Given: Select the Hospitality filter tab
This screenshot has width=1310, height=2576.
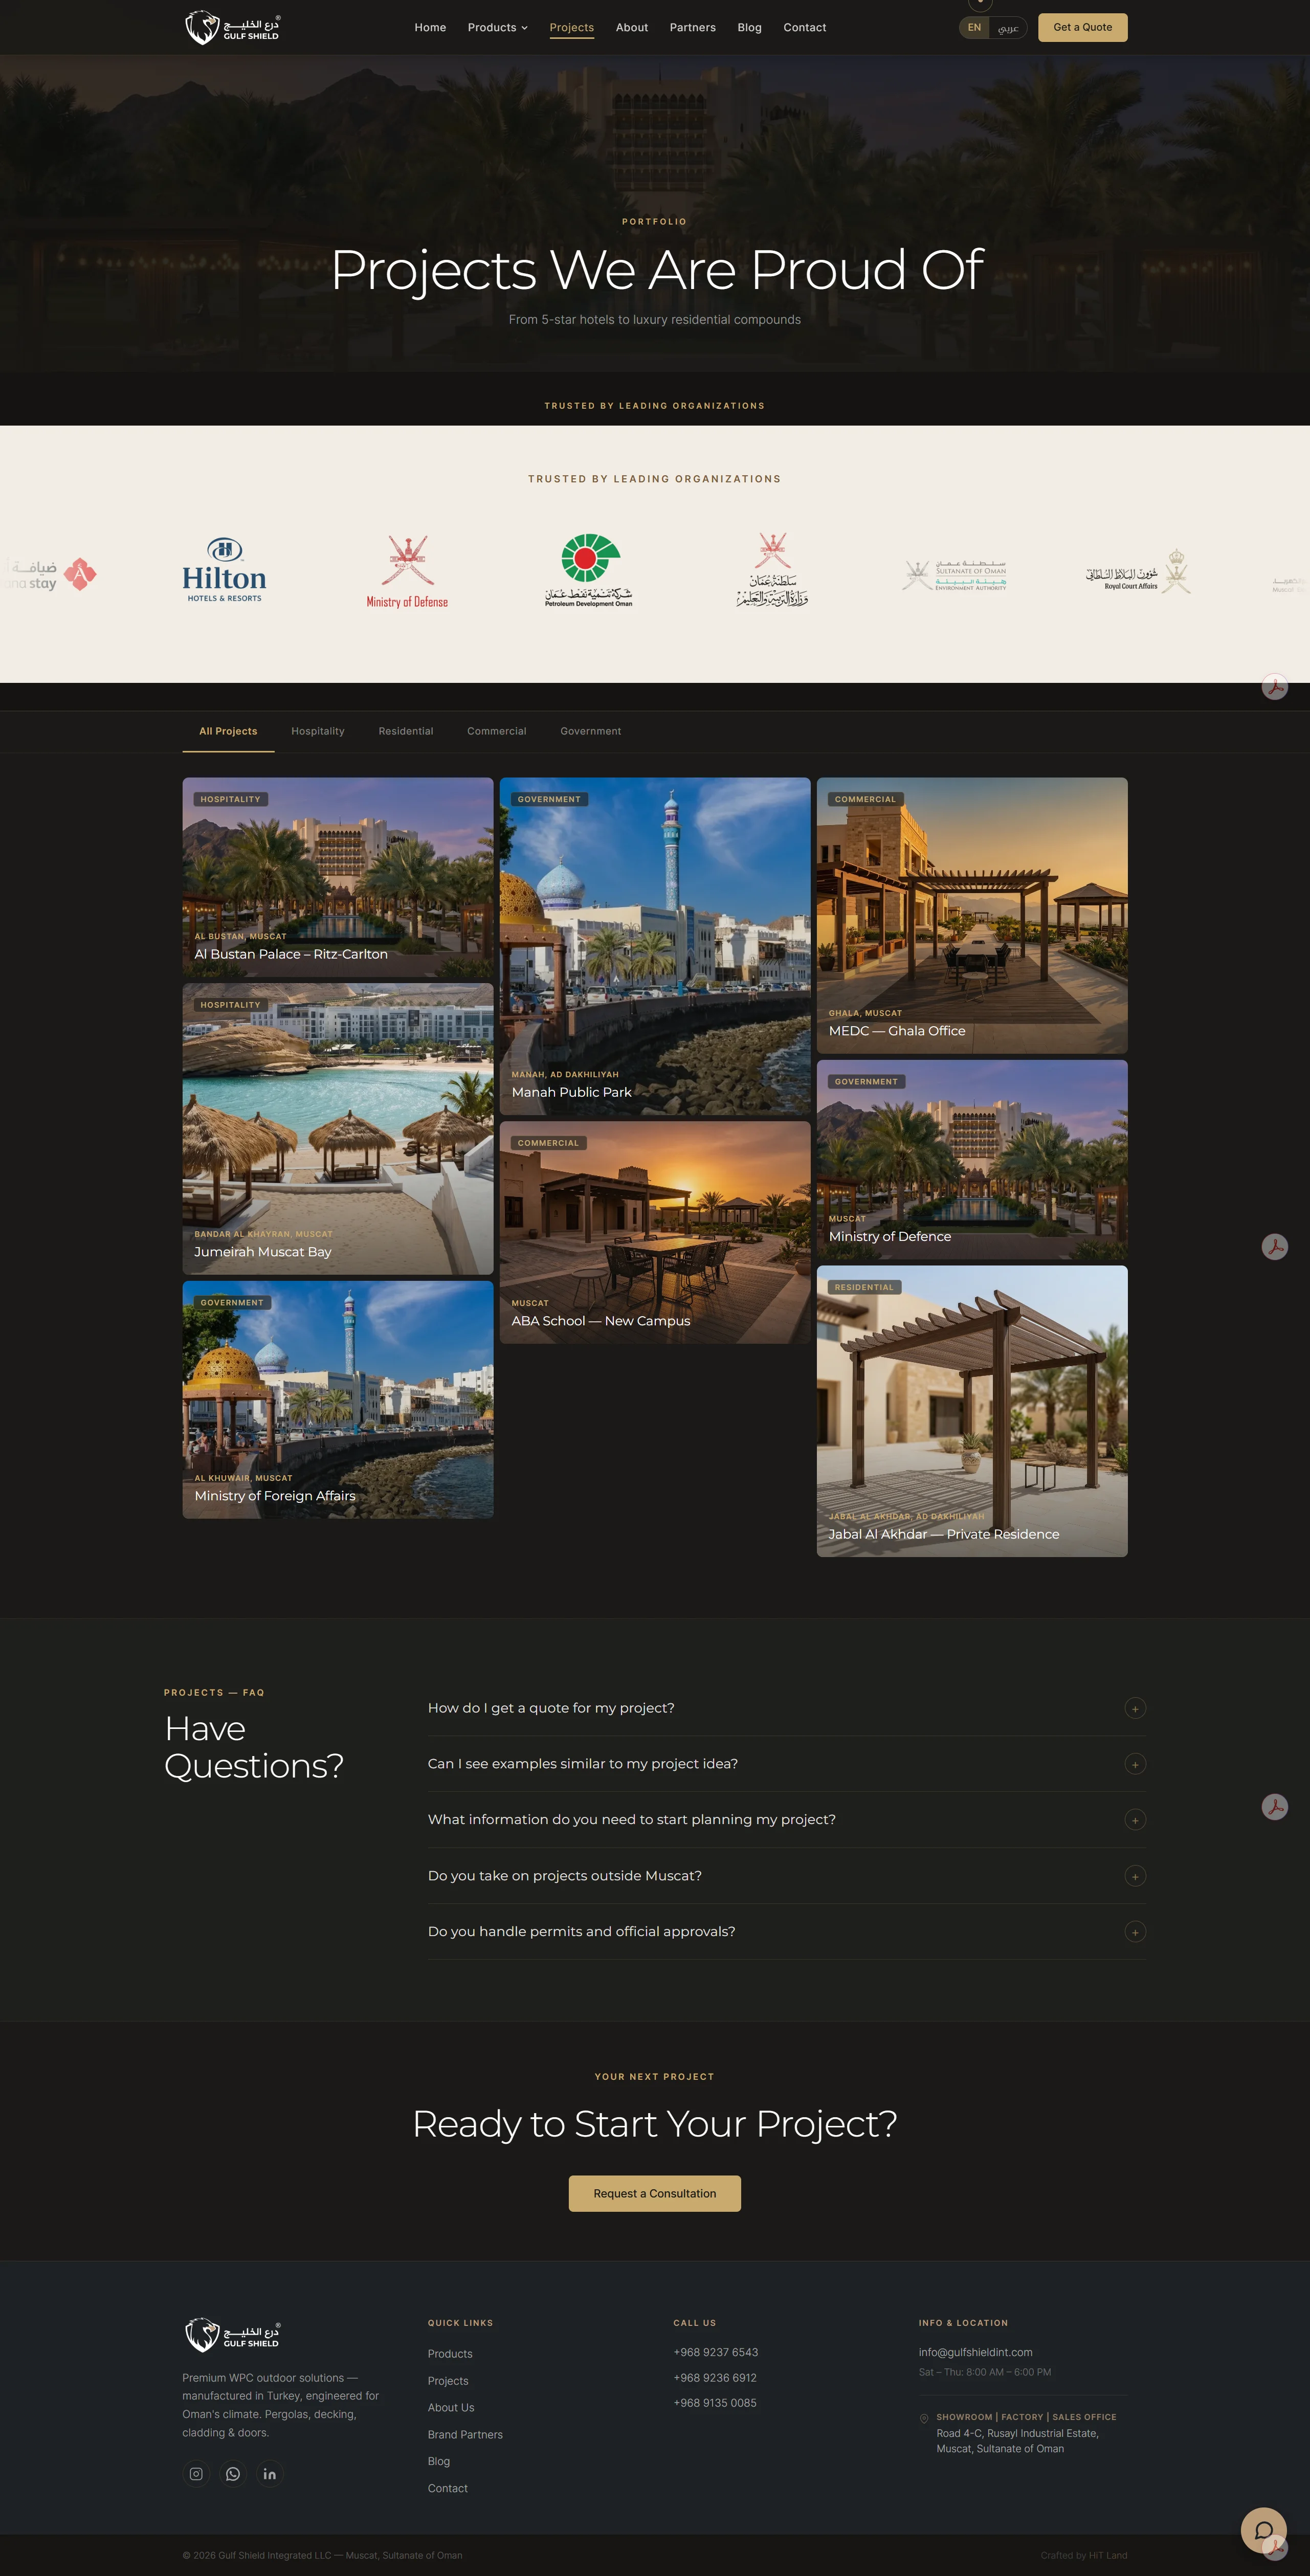Looking at the screenshot, I should click(318, 731).
